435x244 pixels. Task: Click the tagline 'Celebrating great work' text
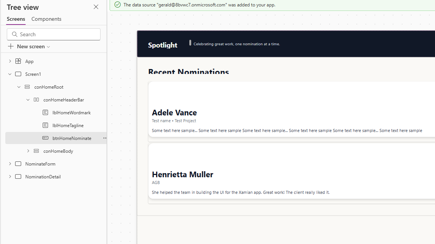[x=237, y=44]
